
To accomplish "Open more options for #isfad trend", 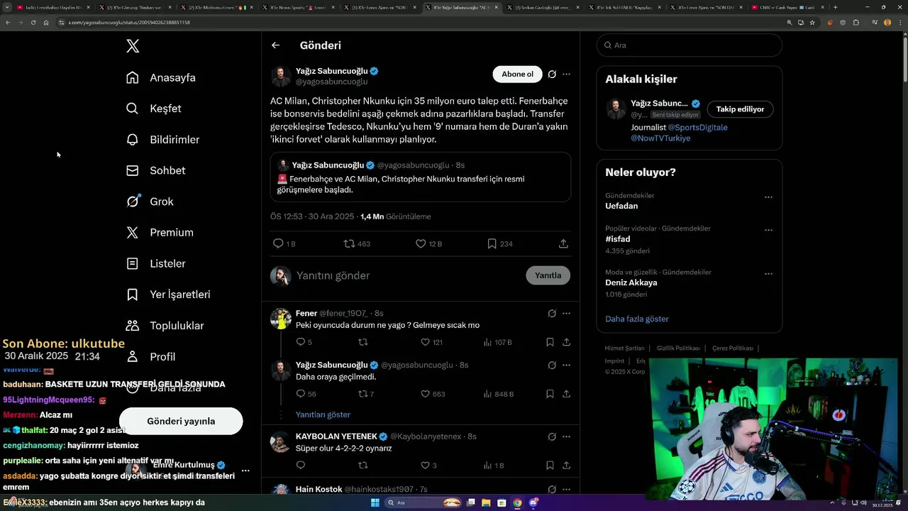I will [768, 230].
